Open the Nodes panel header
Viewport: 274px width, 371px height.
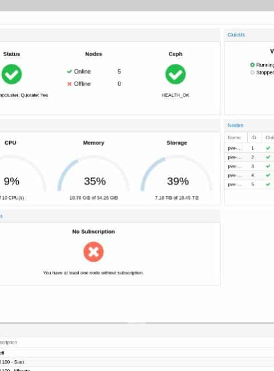pos(249,126)
